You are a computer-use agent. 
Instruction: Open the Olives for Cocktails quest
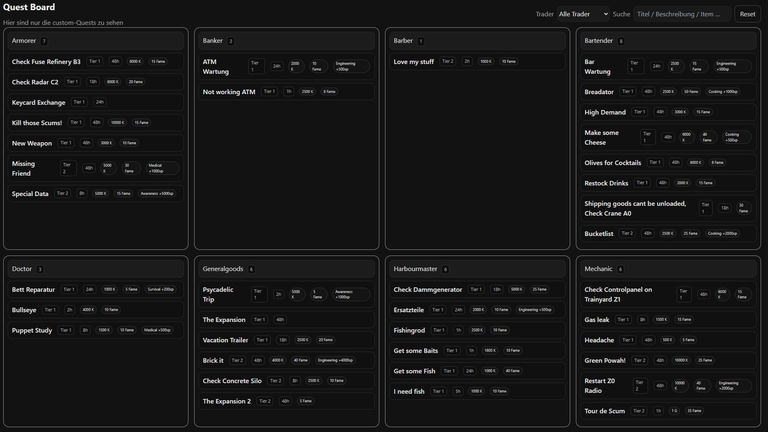pos(613,163)
